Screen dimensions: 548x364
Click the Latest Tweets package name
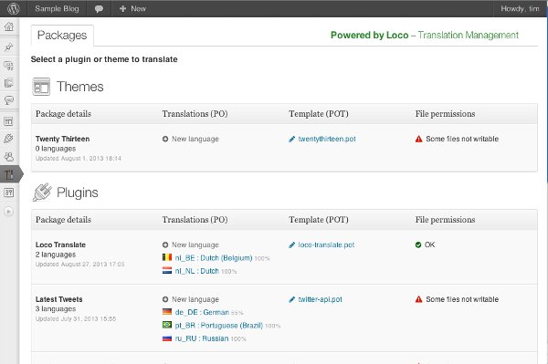(x=59, y=299)
